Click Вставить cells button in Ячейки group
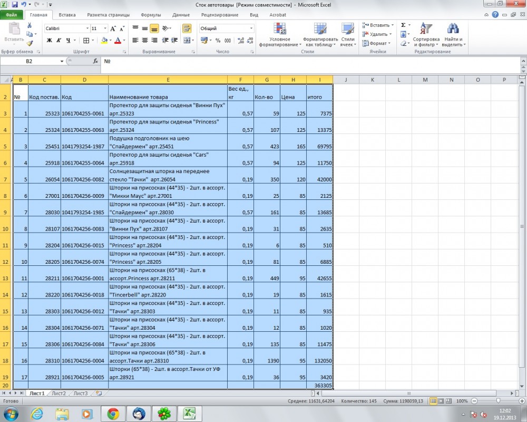The image size is (527, 422). tap(377, 25)
